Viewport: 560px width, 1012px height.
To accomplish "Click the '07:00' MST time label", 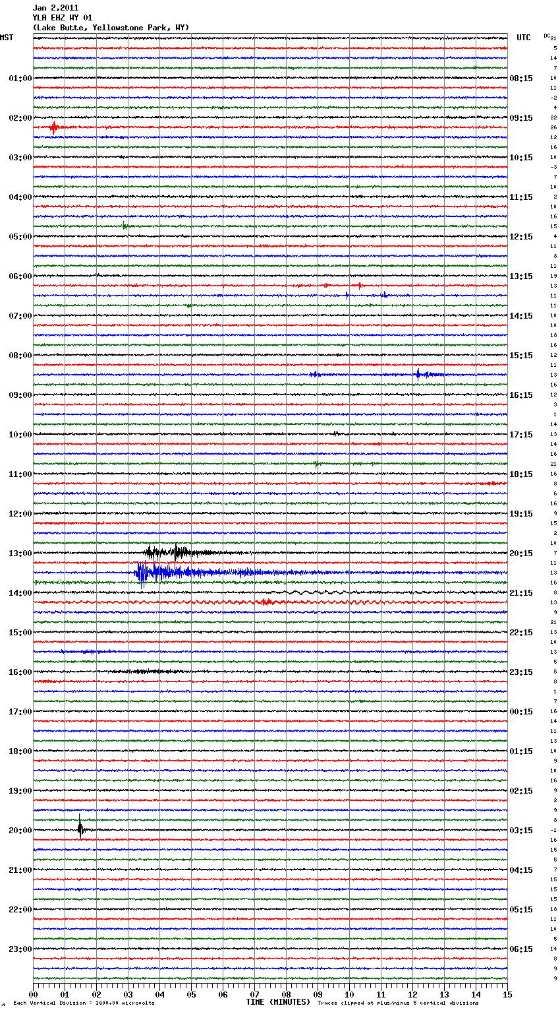I will 20,316.
